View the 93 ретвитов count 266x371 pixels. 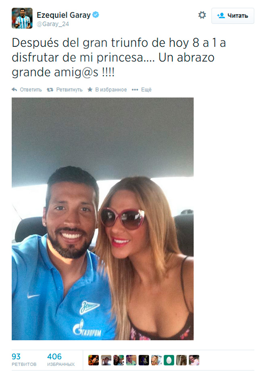24,360
